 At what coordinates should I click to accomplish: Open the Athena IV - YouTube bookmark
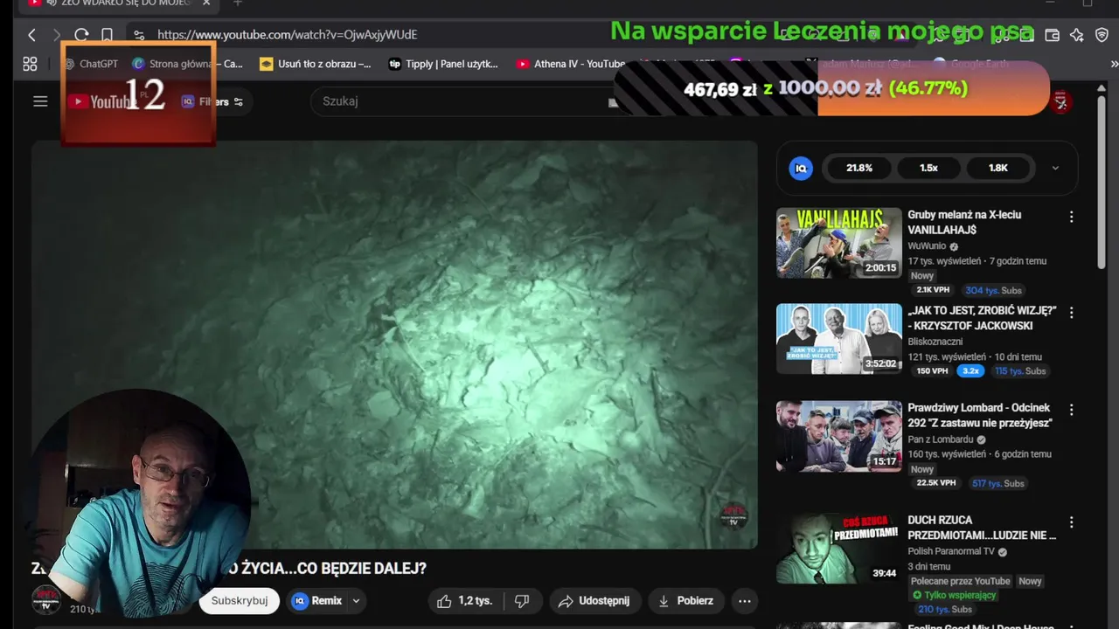[570, 64]
